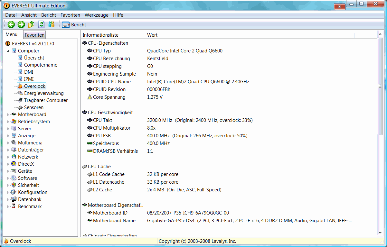Click the scrollbar up arrow
This screenshot has width=387, height=247.
380,34
